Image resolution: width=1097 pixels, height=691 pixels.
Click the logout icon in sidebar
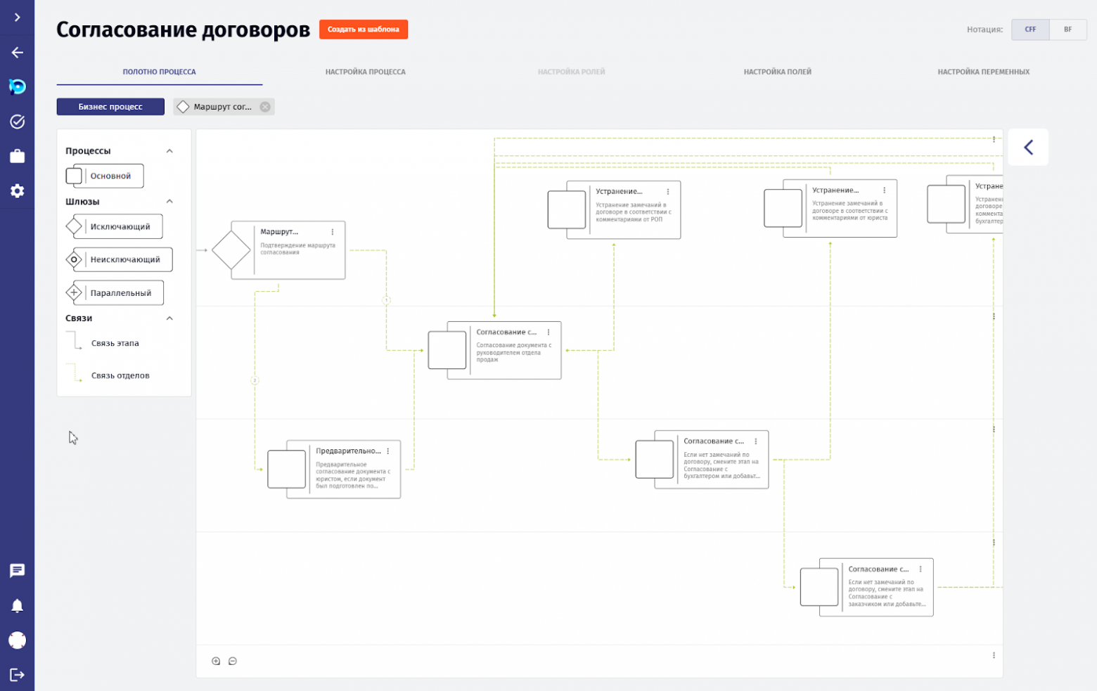pyautogui.click(x=17, y=675)
